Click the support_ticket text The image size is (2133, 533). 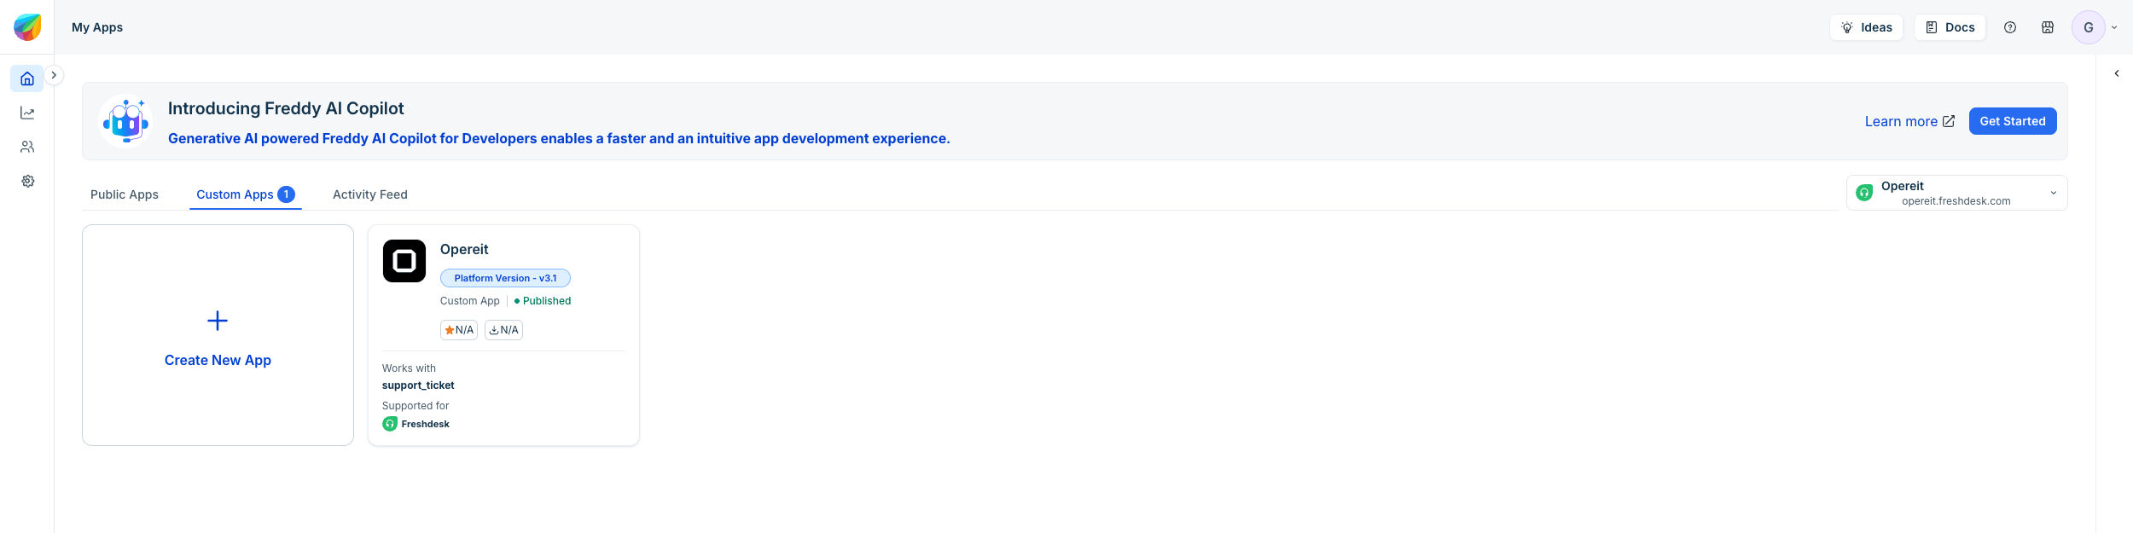(418, 385)
